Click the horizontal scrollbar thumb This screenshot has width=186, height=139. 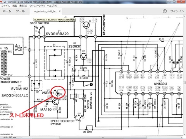pyautogui.click(x=103, y=137)
